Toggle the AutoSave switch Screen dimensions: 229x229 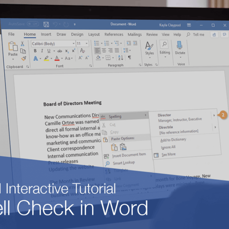33,24
